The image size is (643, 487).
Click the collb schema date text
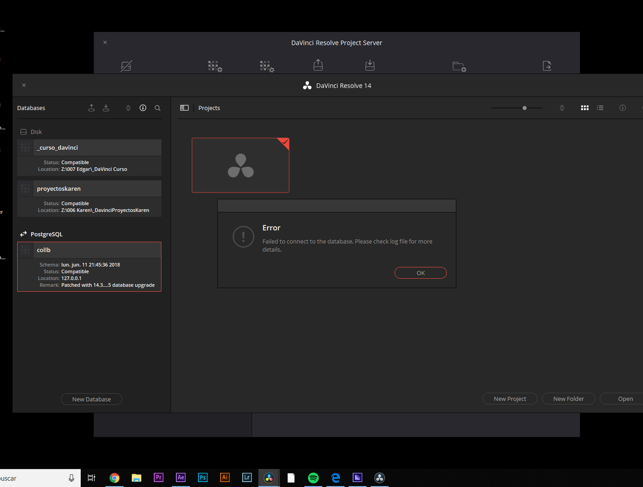pos(91,265)
